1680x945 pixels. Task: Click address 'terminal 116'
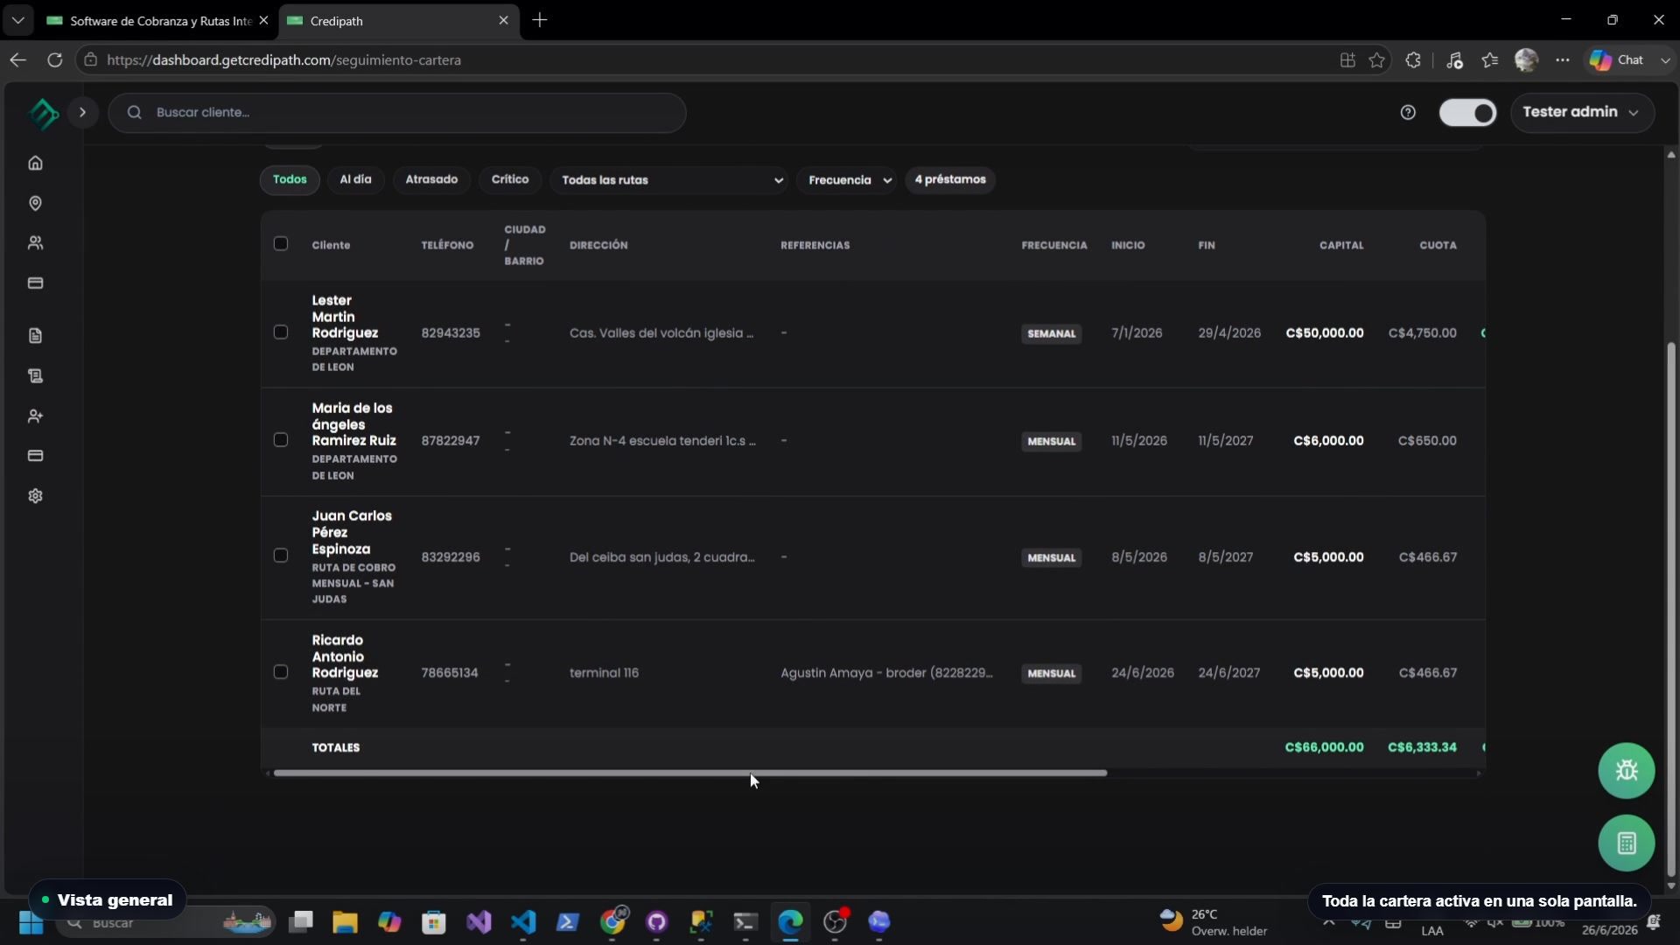(604, 673)
